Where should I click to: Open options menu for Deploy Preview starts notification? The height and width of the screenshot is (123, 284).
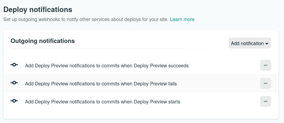266,101
